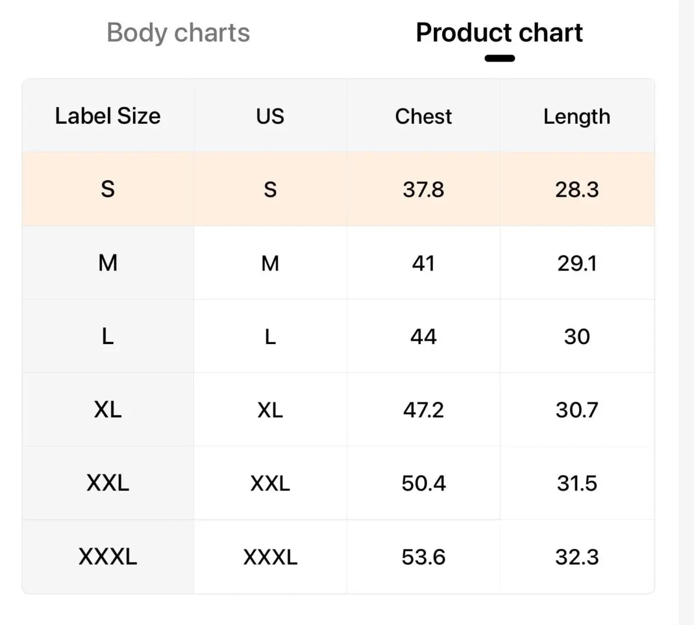Image resolution: width=694 pixels, height=625 pixels.
Task: Select the XXL label size row
Action: click(338, 483)
